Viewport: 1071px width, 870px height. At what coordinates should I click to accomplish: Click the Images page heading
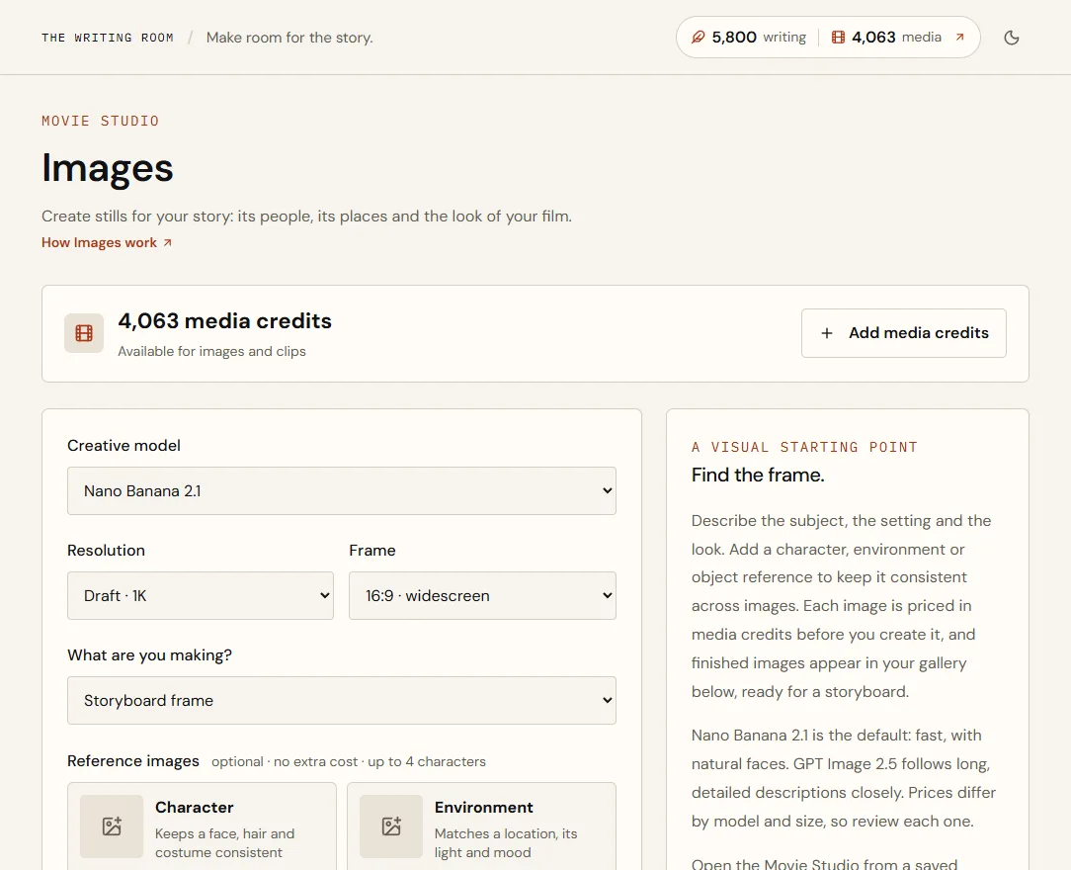108,168
